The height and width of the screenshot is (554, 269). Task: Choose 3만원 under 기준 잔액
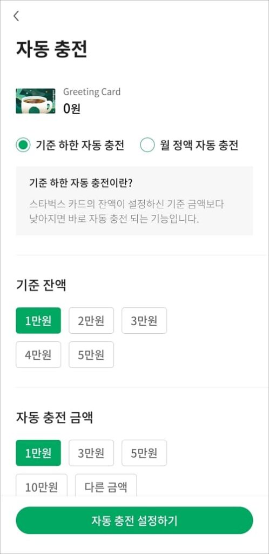[144, 320]
